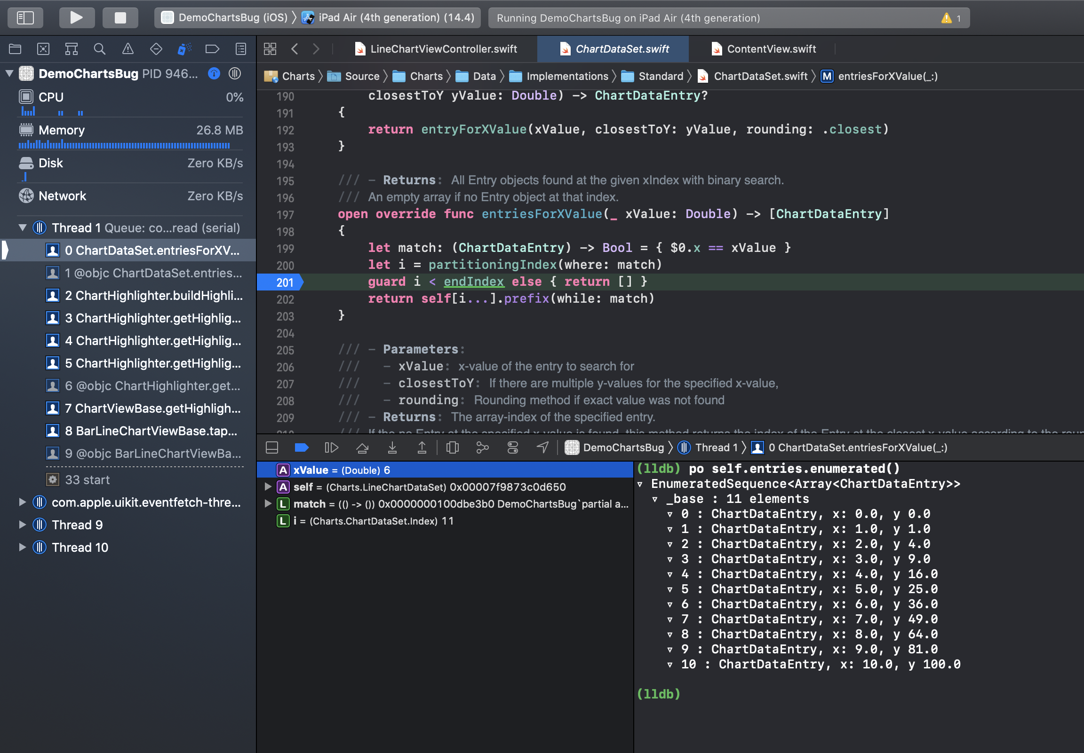
Task: Select stack frame 7 ChartViewBase.getHighlight
Action: coord(152,408)
